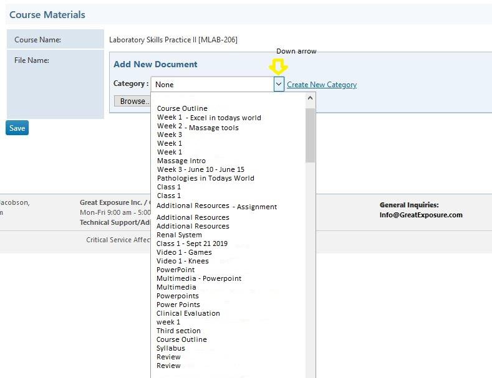The height and width of the screenshot is (378, 492).
Task: Select Pathologies in Todays World
Action: coord(205,178)
